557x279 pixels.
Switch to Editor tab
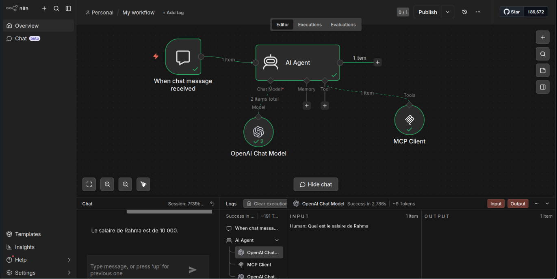coord(282,24)
